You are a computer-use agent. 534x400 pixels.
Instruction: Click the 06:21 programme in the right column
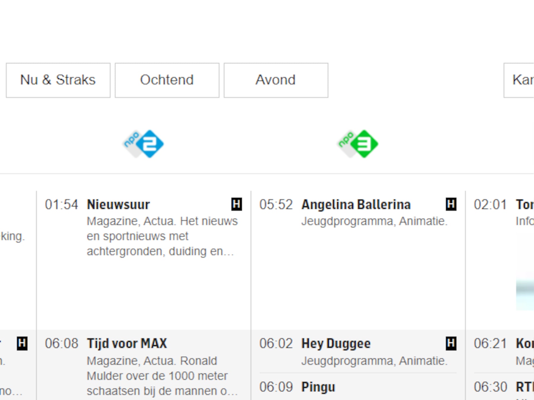(x=504, y=351)
